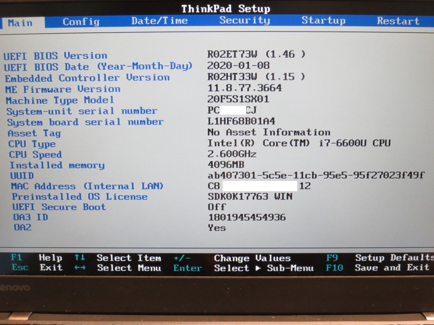Select memory value 4096MB
This screenshot has height=325, width=434.
[x=226, y=165]
